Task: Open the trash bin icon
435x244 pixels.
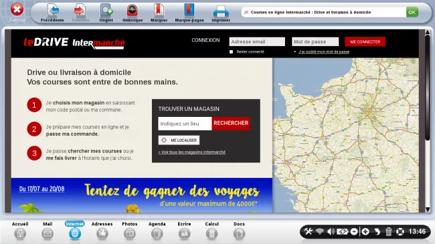Action: tap(388, 231)
